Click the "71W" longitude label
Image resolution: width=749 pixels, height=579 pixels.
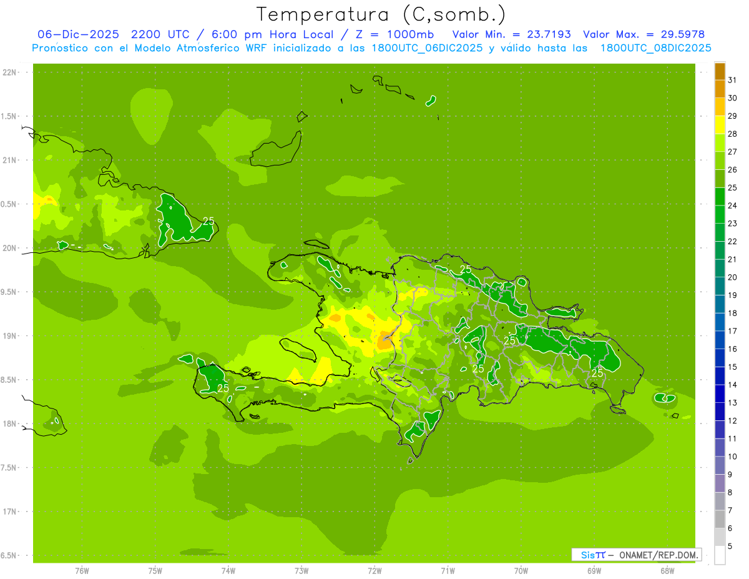tap(448, 570)
